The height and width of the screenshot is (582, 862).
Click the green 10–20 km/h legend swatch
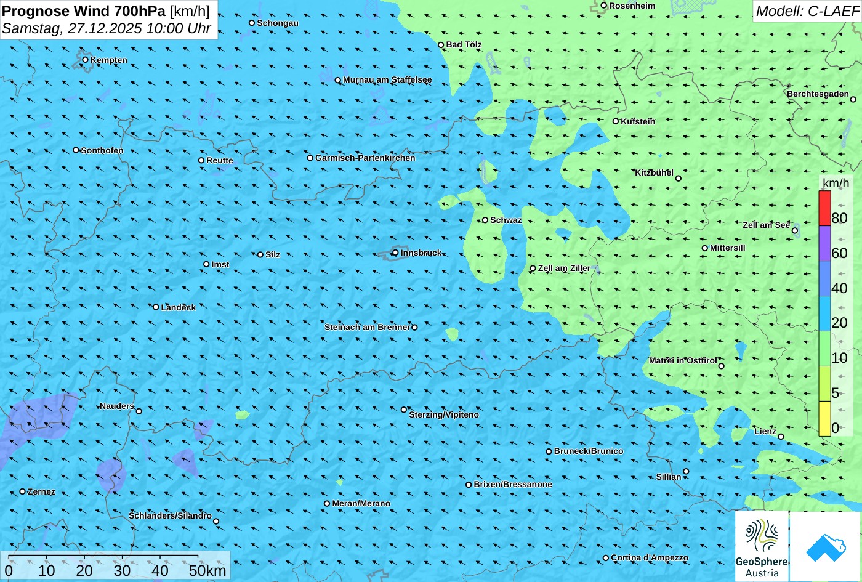coord(824,349)
